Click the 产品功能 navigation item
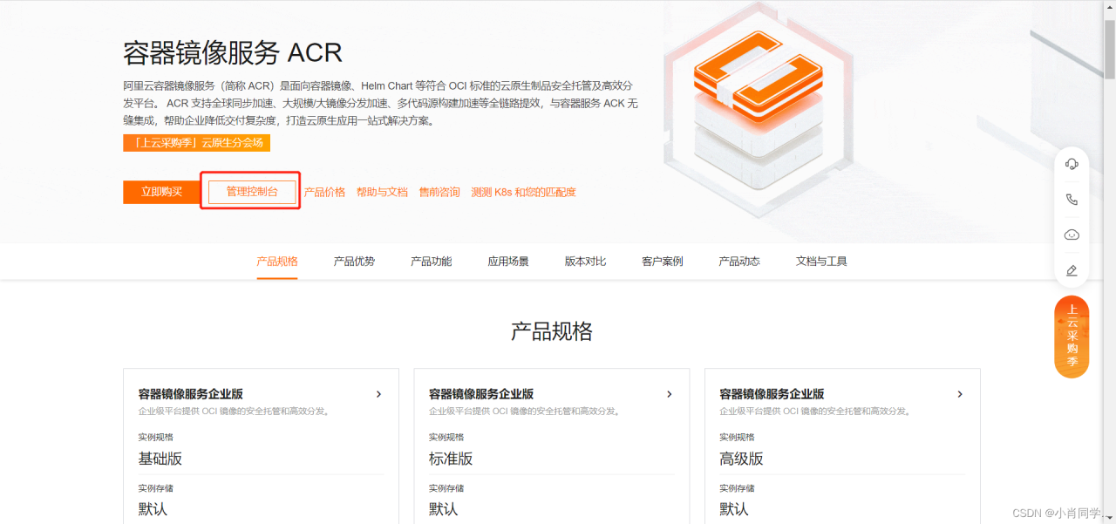The height and width of the screenshot is (524, 1116). point(431,261)
